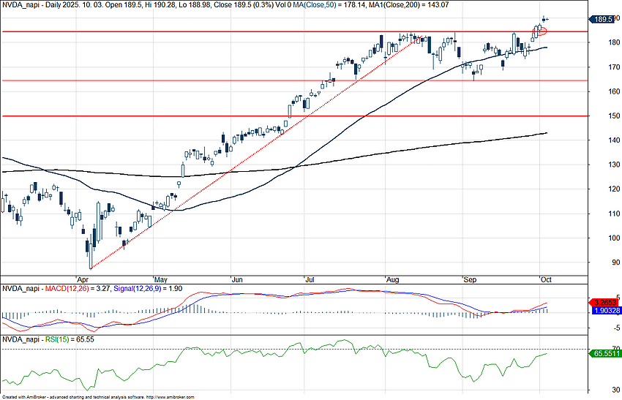Click the green RSI value tag 65.5511
Image resolution: width=622 pixels, height=400 pixels.
pyautogui.click(x=604, y=352)
